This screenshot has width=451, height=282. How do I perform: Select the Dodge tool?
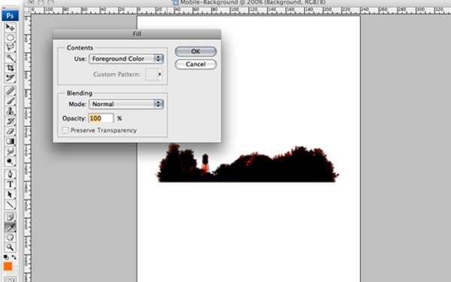click(x=10, y=162)
